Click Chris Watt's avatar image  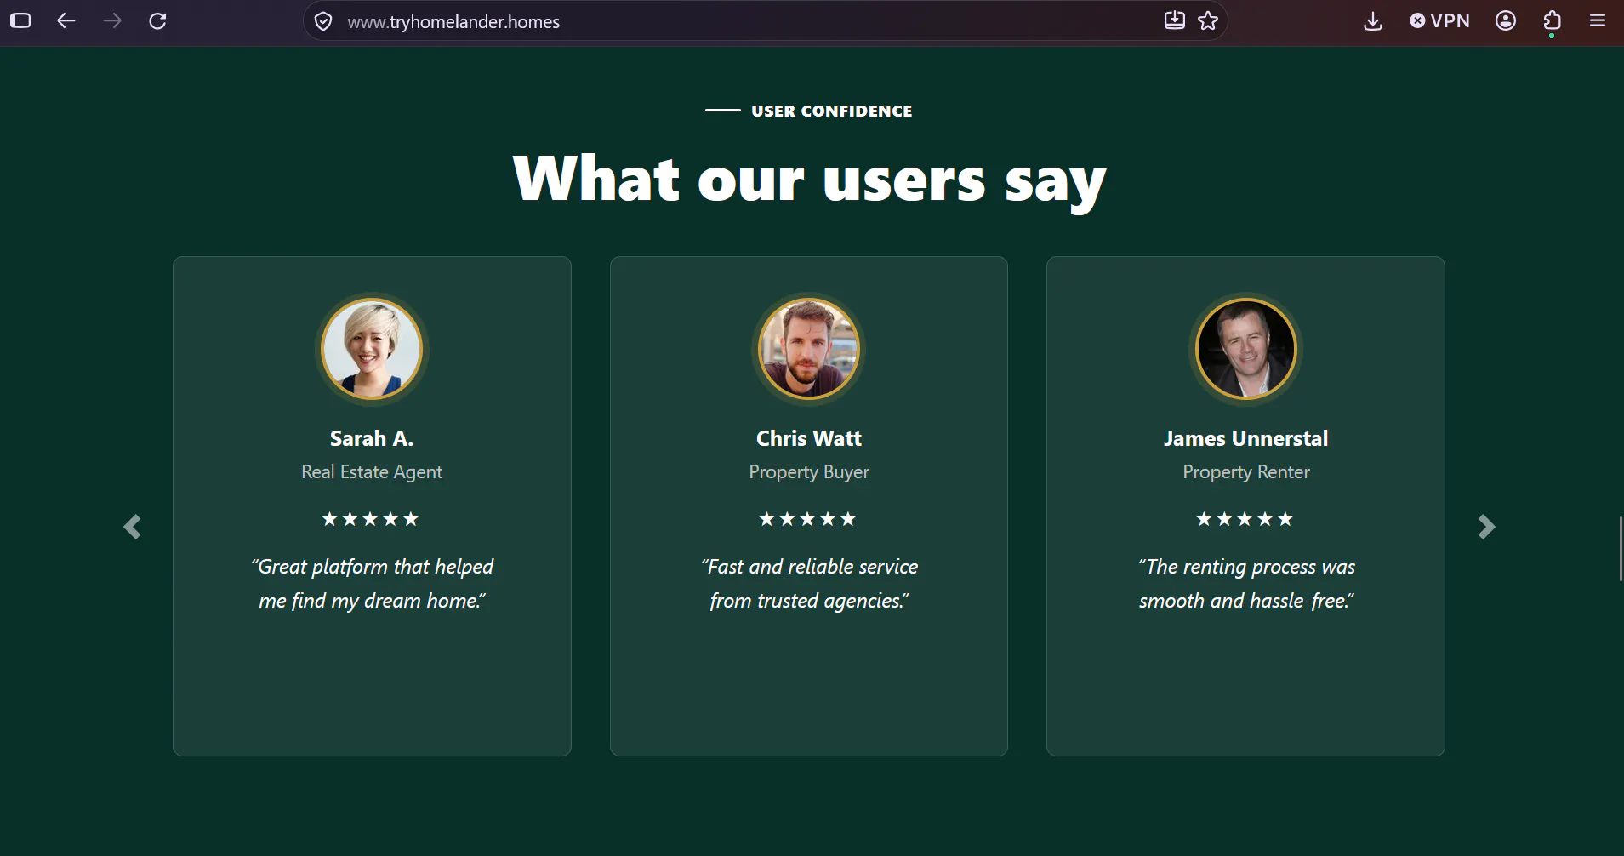tap(809, 349)
